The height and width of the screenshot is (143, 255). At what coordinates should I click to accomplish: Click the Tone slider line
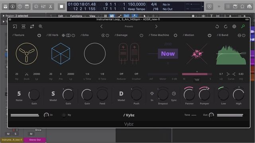pos(194,115)
